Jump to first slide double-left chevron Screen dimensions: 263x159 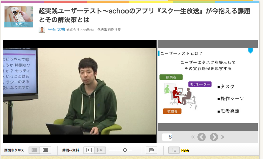tap(193, 137)
